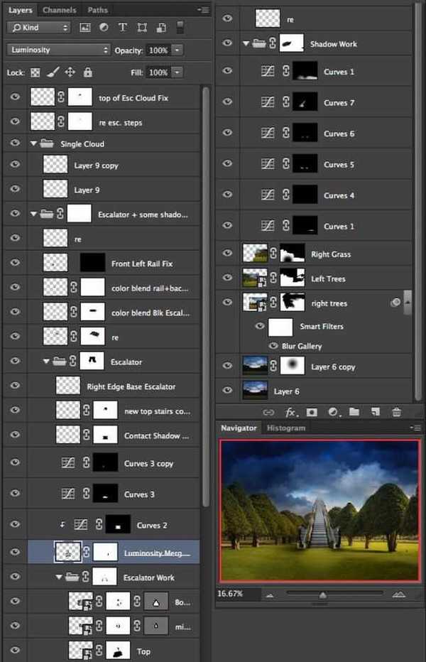Click the navigator zoom in mountains icon
This screenshot has width=426, height=662.
coord(398,594)
